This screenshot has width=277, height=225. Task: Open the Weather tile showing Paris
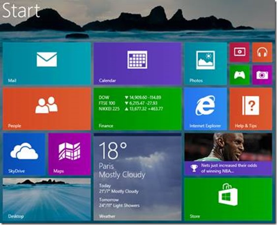pos(138,177)
